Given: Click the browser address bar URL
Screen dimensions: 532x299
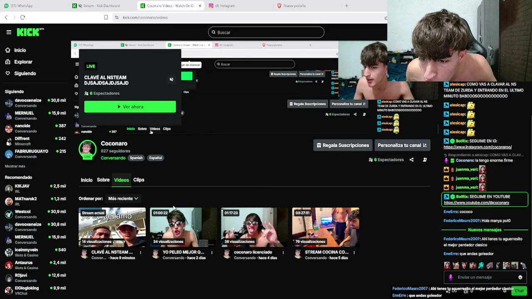Looking at the screenshot, I should [145, 17].
